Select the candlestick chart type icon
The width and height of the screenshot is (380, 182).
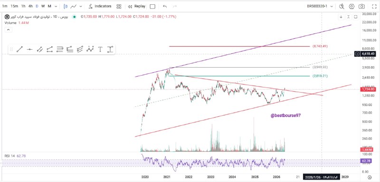point(65,6)
